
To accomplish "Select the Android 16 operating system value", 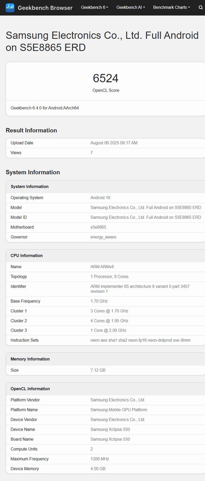I will tap(100, 198).
